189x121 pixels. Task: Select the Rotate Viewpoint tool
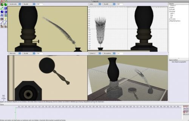pos(6,26)
